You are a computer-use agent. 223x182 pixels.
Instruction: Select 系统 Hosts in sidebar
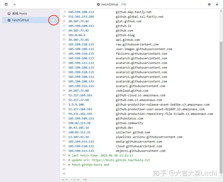tap(20, 14)
